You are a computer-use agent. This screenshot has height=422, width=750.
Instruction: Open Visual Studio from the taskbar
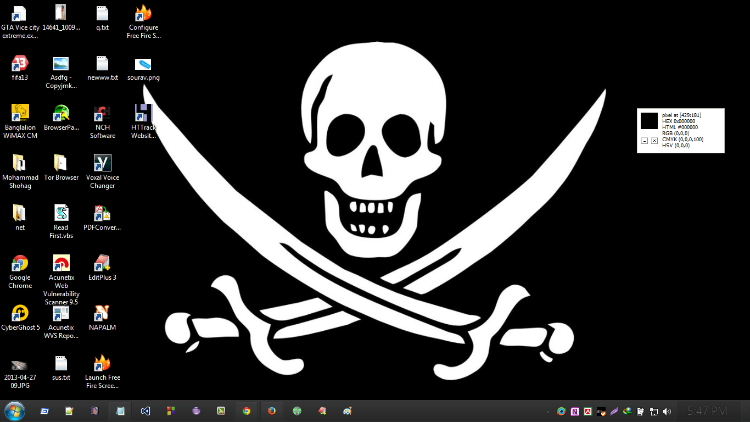point(145,411)
